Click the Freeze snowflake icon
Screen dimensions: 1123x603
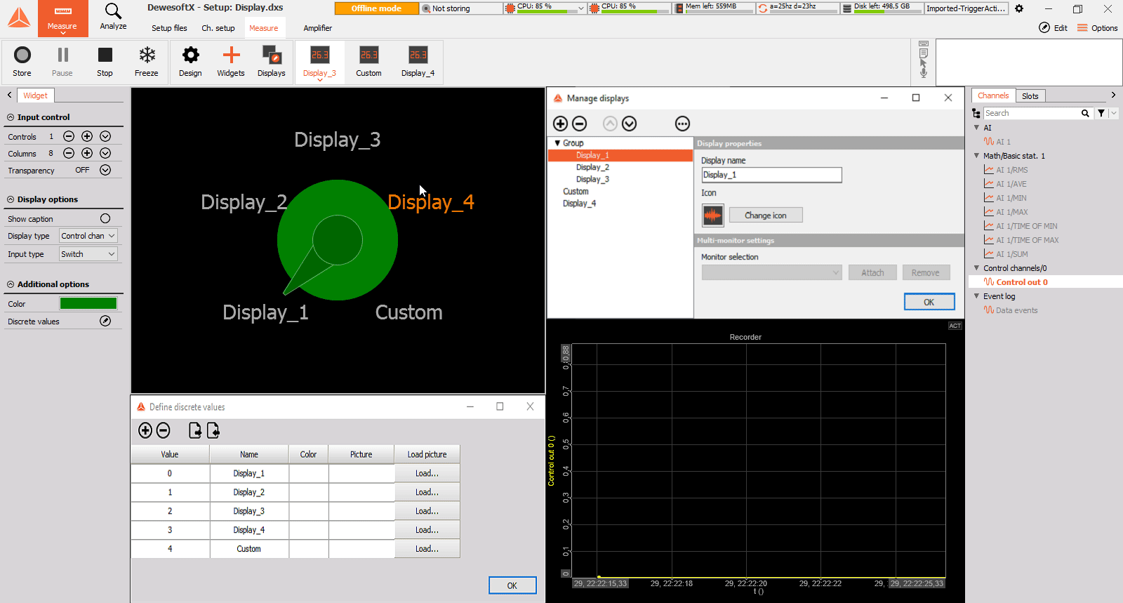click(x=147, y=55)
